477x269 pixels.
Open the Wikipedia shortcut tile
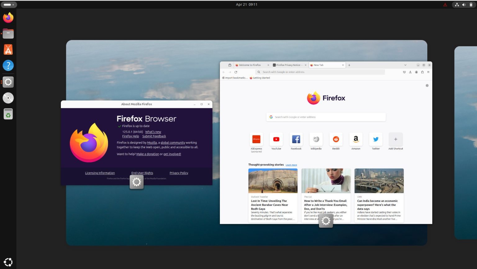click(316, 139)
